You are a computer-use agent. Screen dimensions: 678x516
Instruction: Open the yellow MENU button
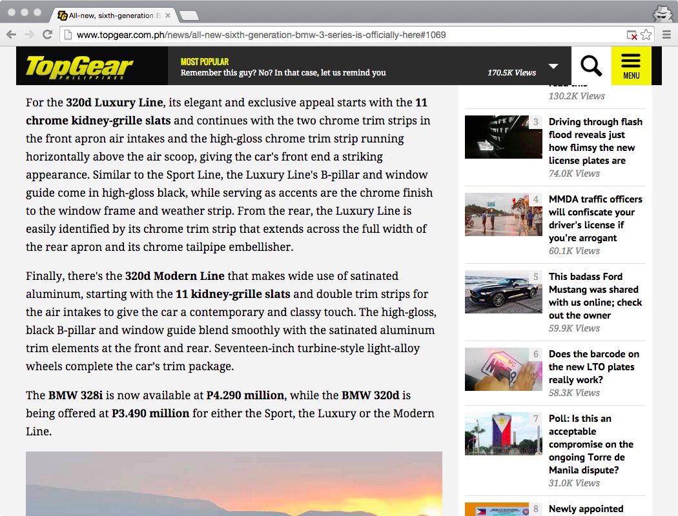click(631, 66)
